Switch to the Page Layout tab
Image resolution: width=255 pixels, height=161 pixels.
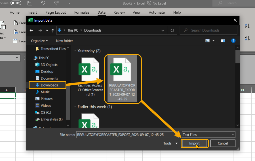pyautogui.click(x=56, y=13)
